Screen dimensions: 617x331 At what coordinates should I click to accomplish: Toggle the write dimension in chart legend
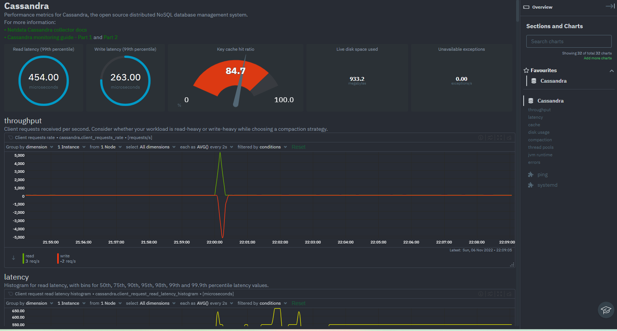(65, 258)
